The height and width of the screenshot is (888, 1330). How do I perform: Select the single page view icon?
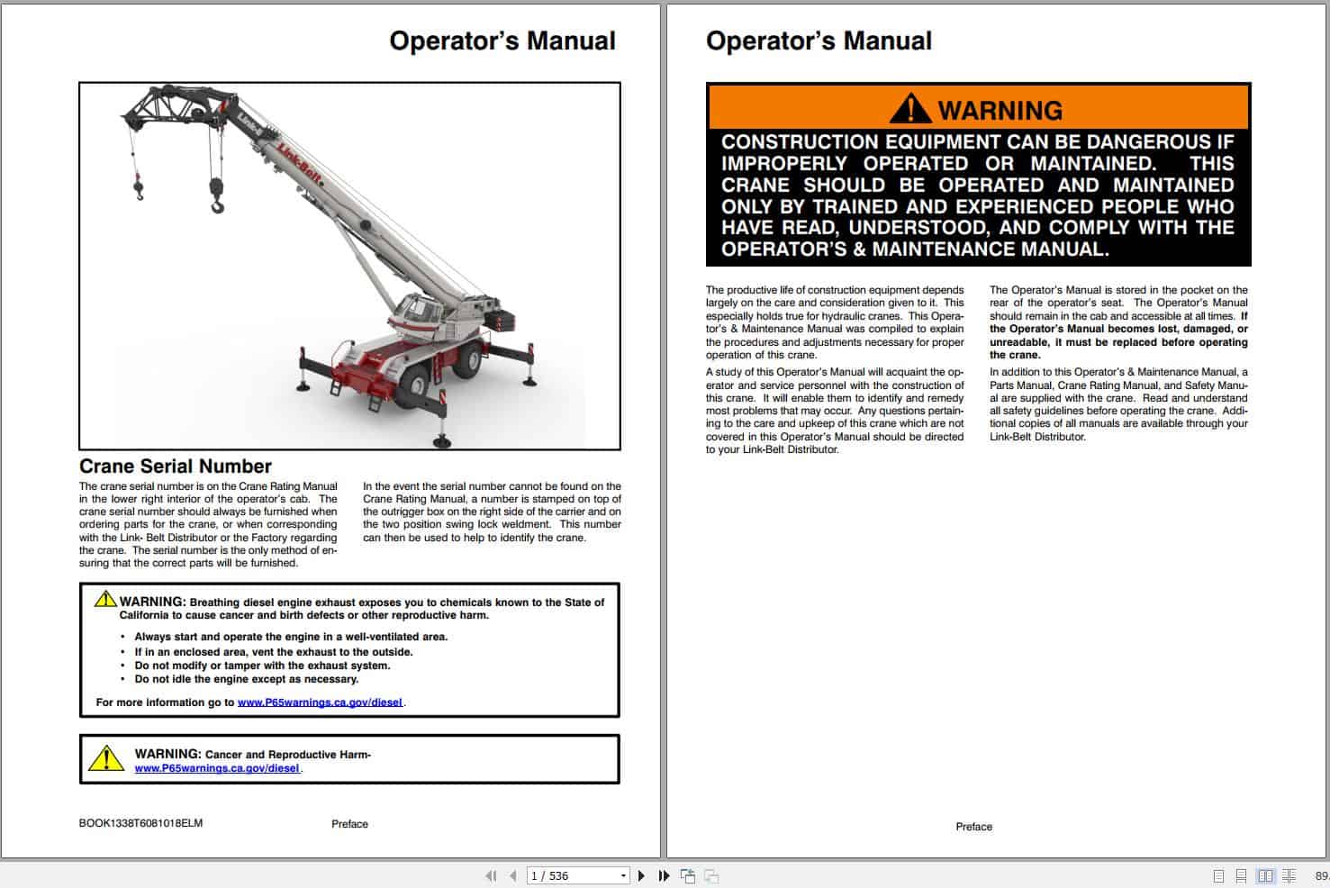pyautogui.click(x=1218, y=874)
